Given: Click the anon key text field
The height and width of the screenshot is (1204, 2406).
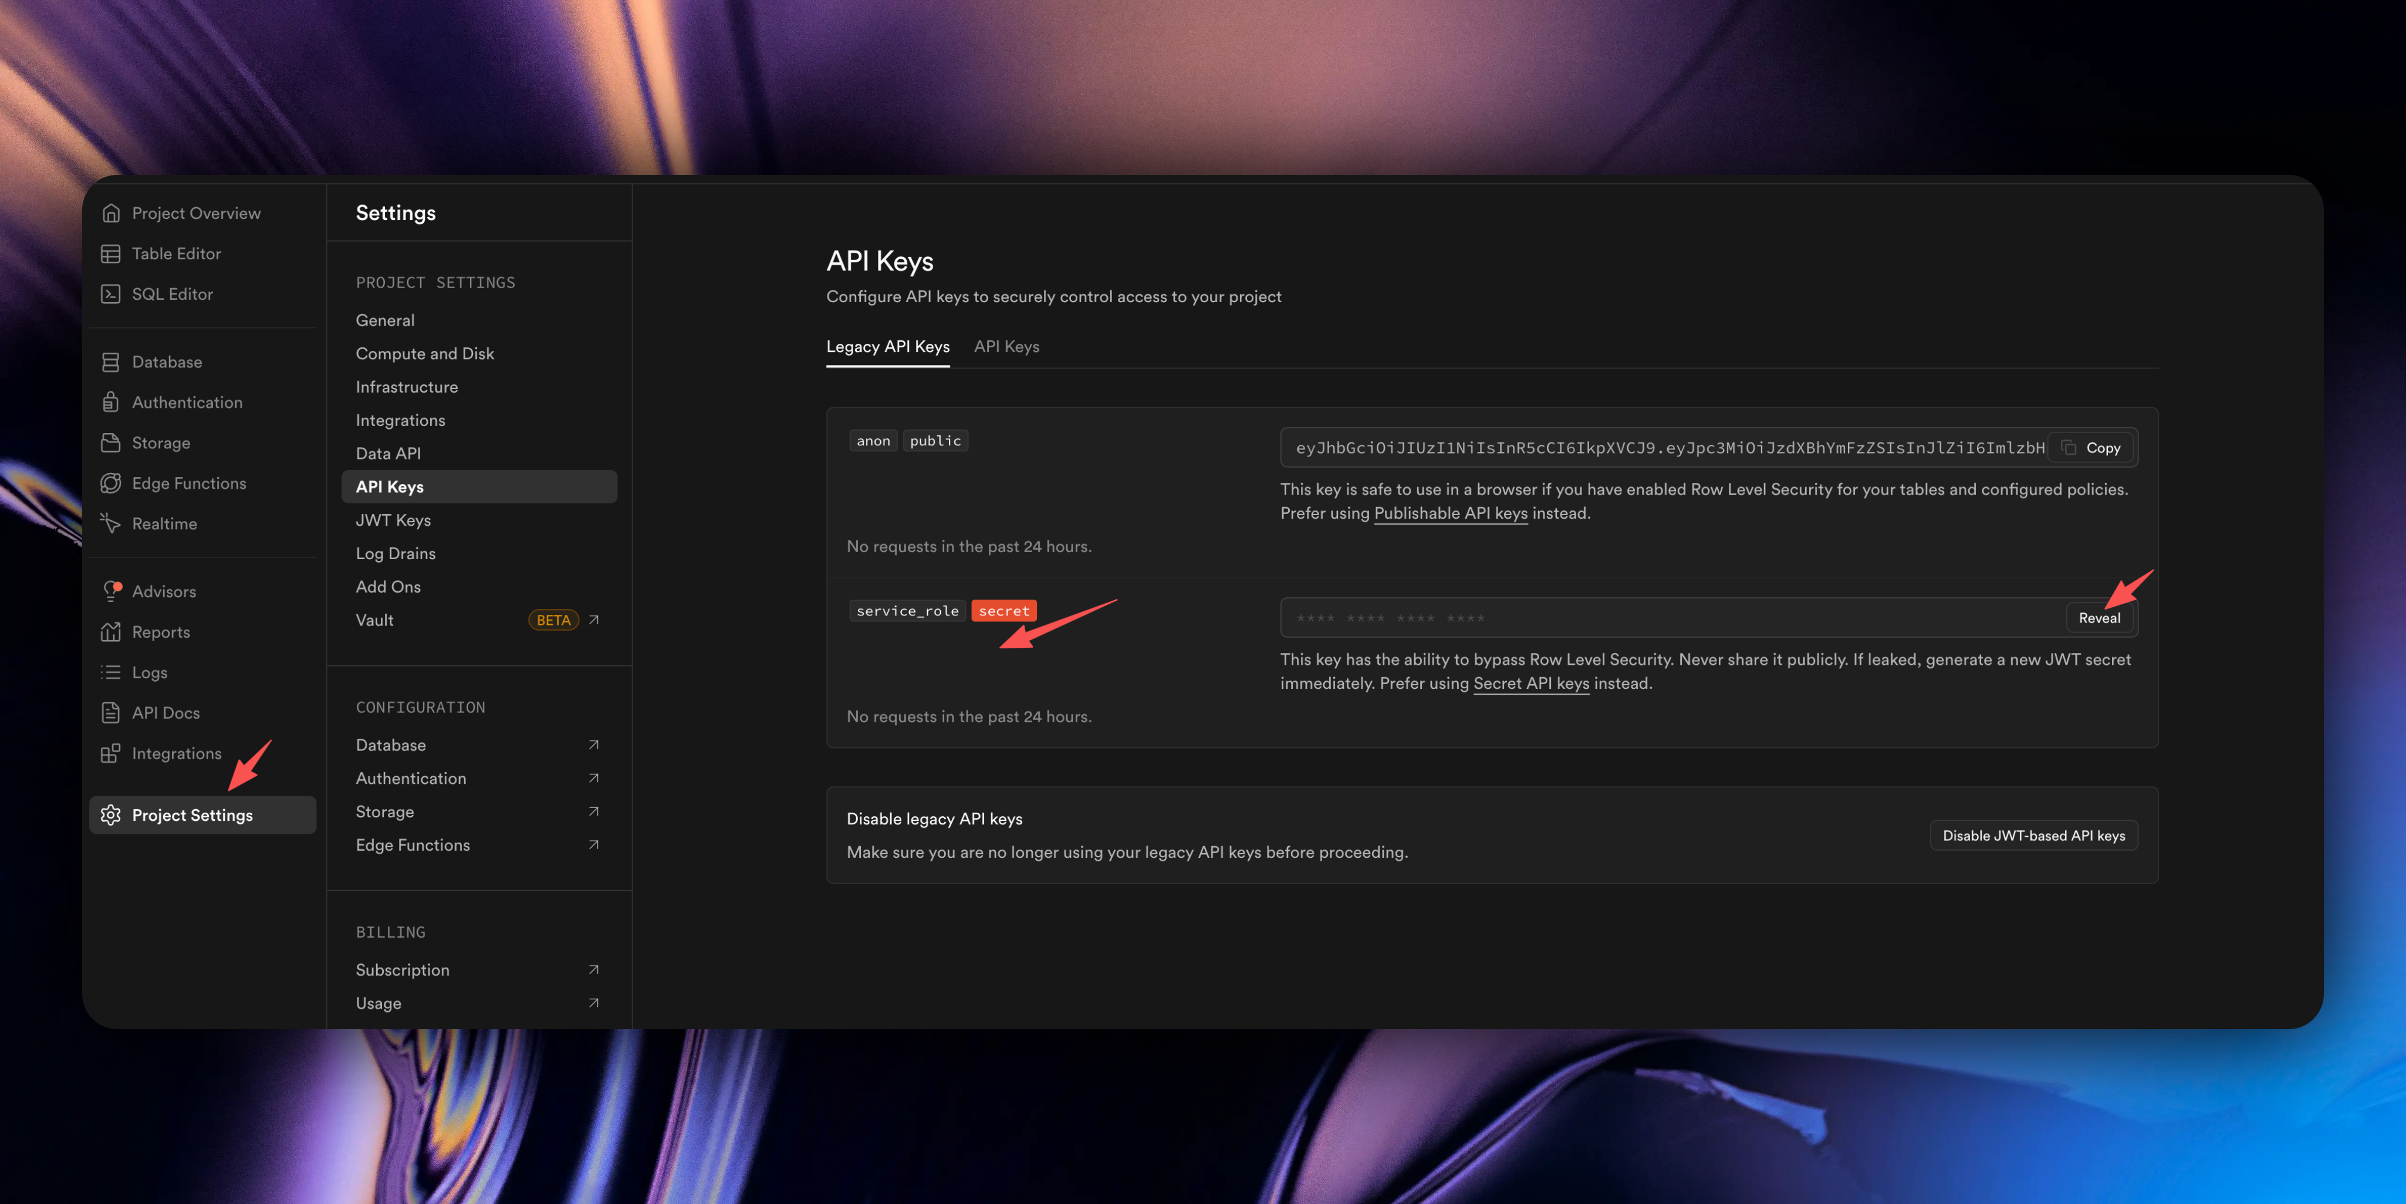Looking at the screenshot, I should (x=1662, y=448).
